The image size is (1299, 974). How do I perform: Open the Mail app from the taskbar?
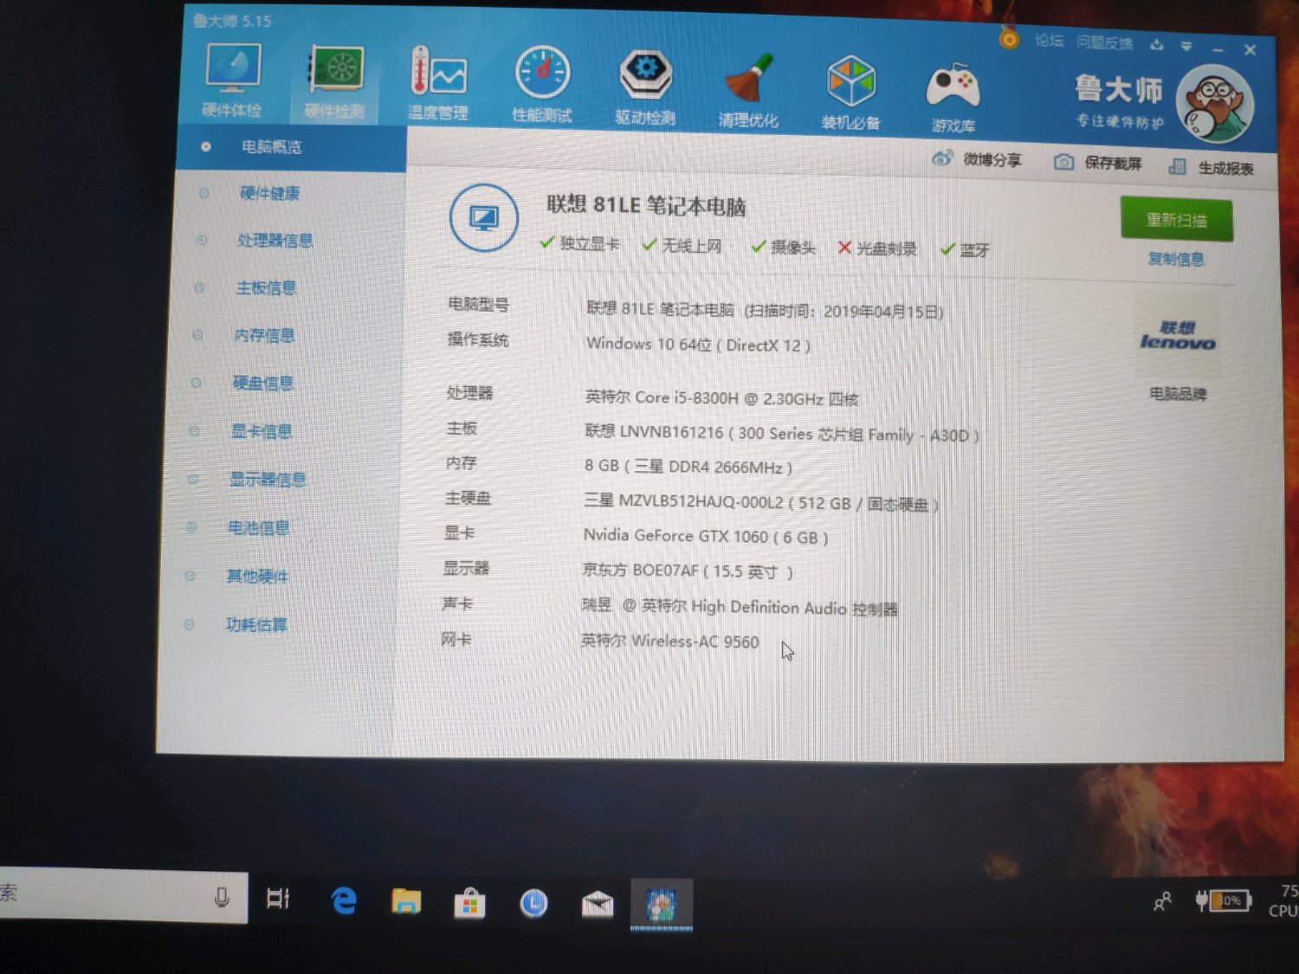598,905
